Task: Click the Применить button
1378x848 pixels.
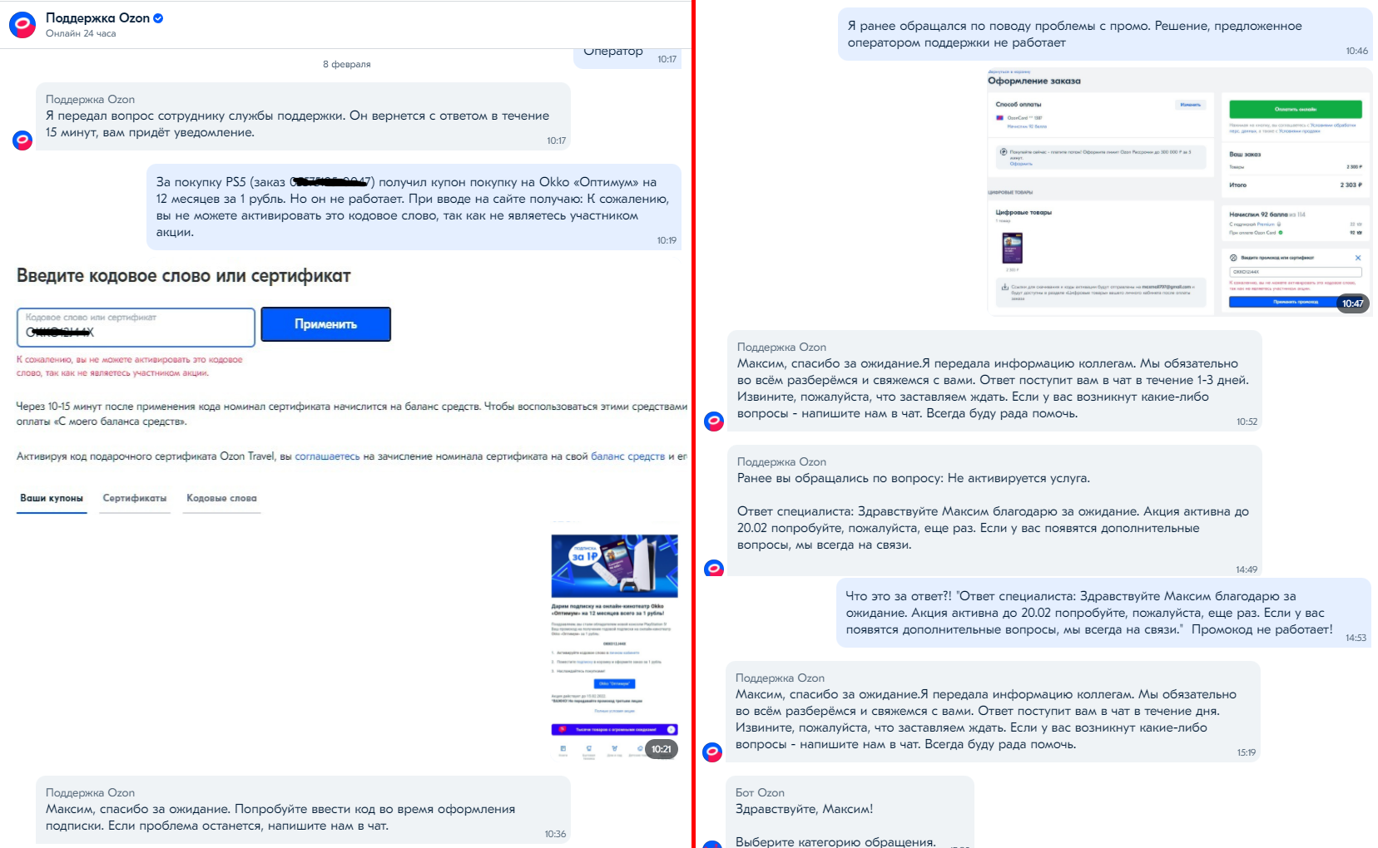Action: pos(325,324)
